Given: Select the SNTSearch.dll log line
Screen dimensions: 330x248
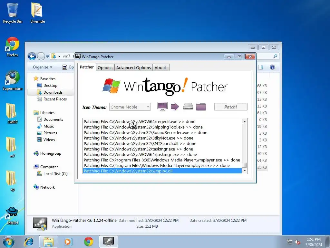Looking at the screenshot, I should click(x=162, y=143).
